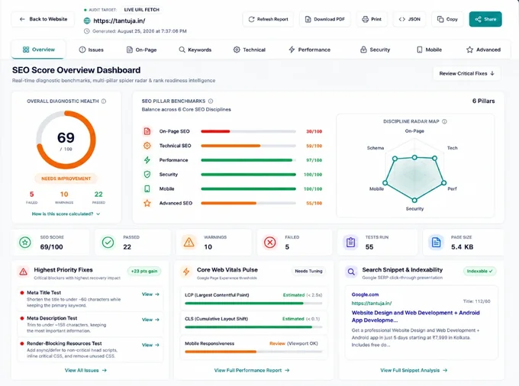Click the snippet title Website Design link
The image size is (519, 386).
tap(415, 317)
